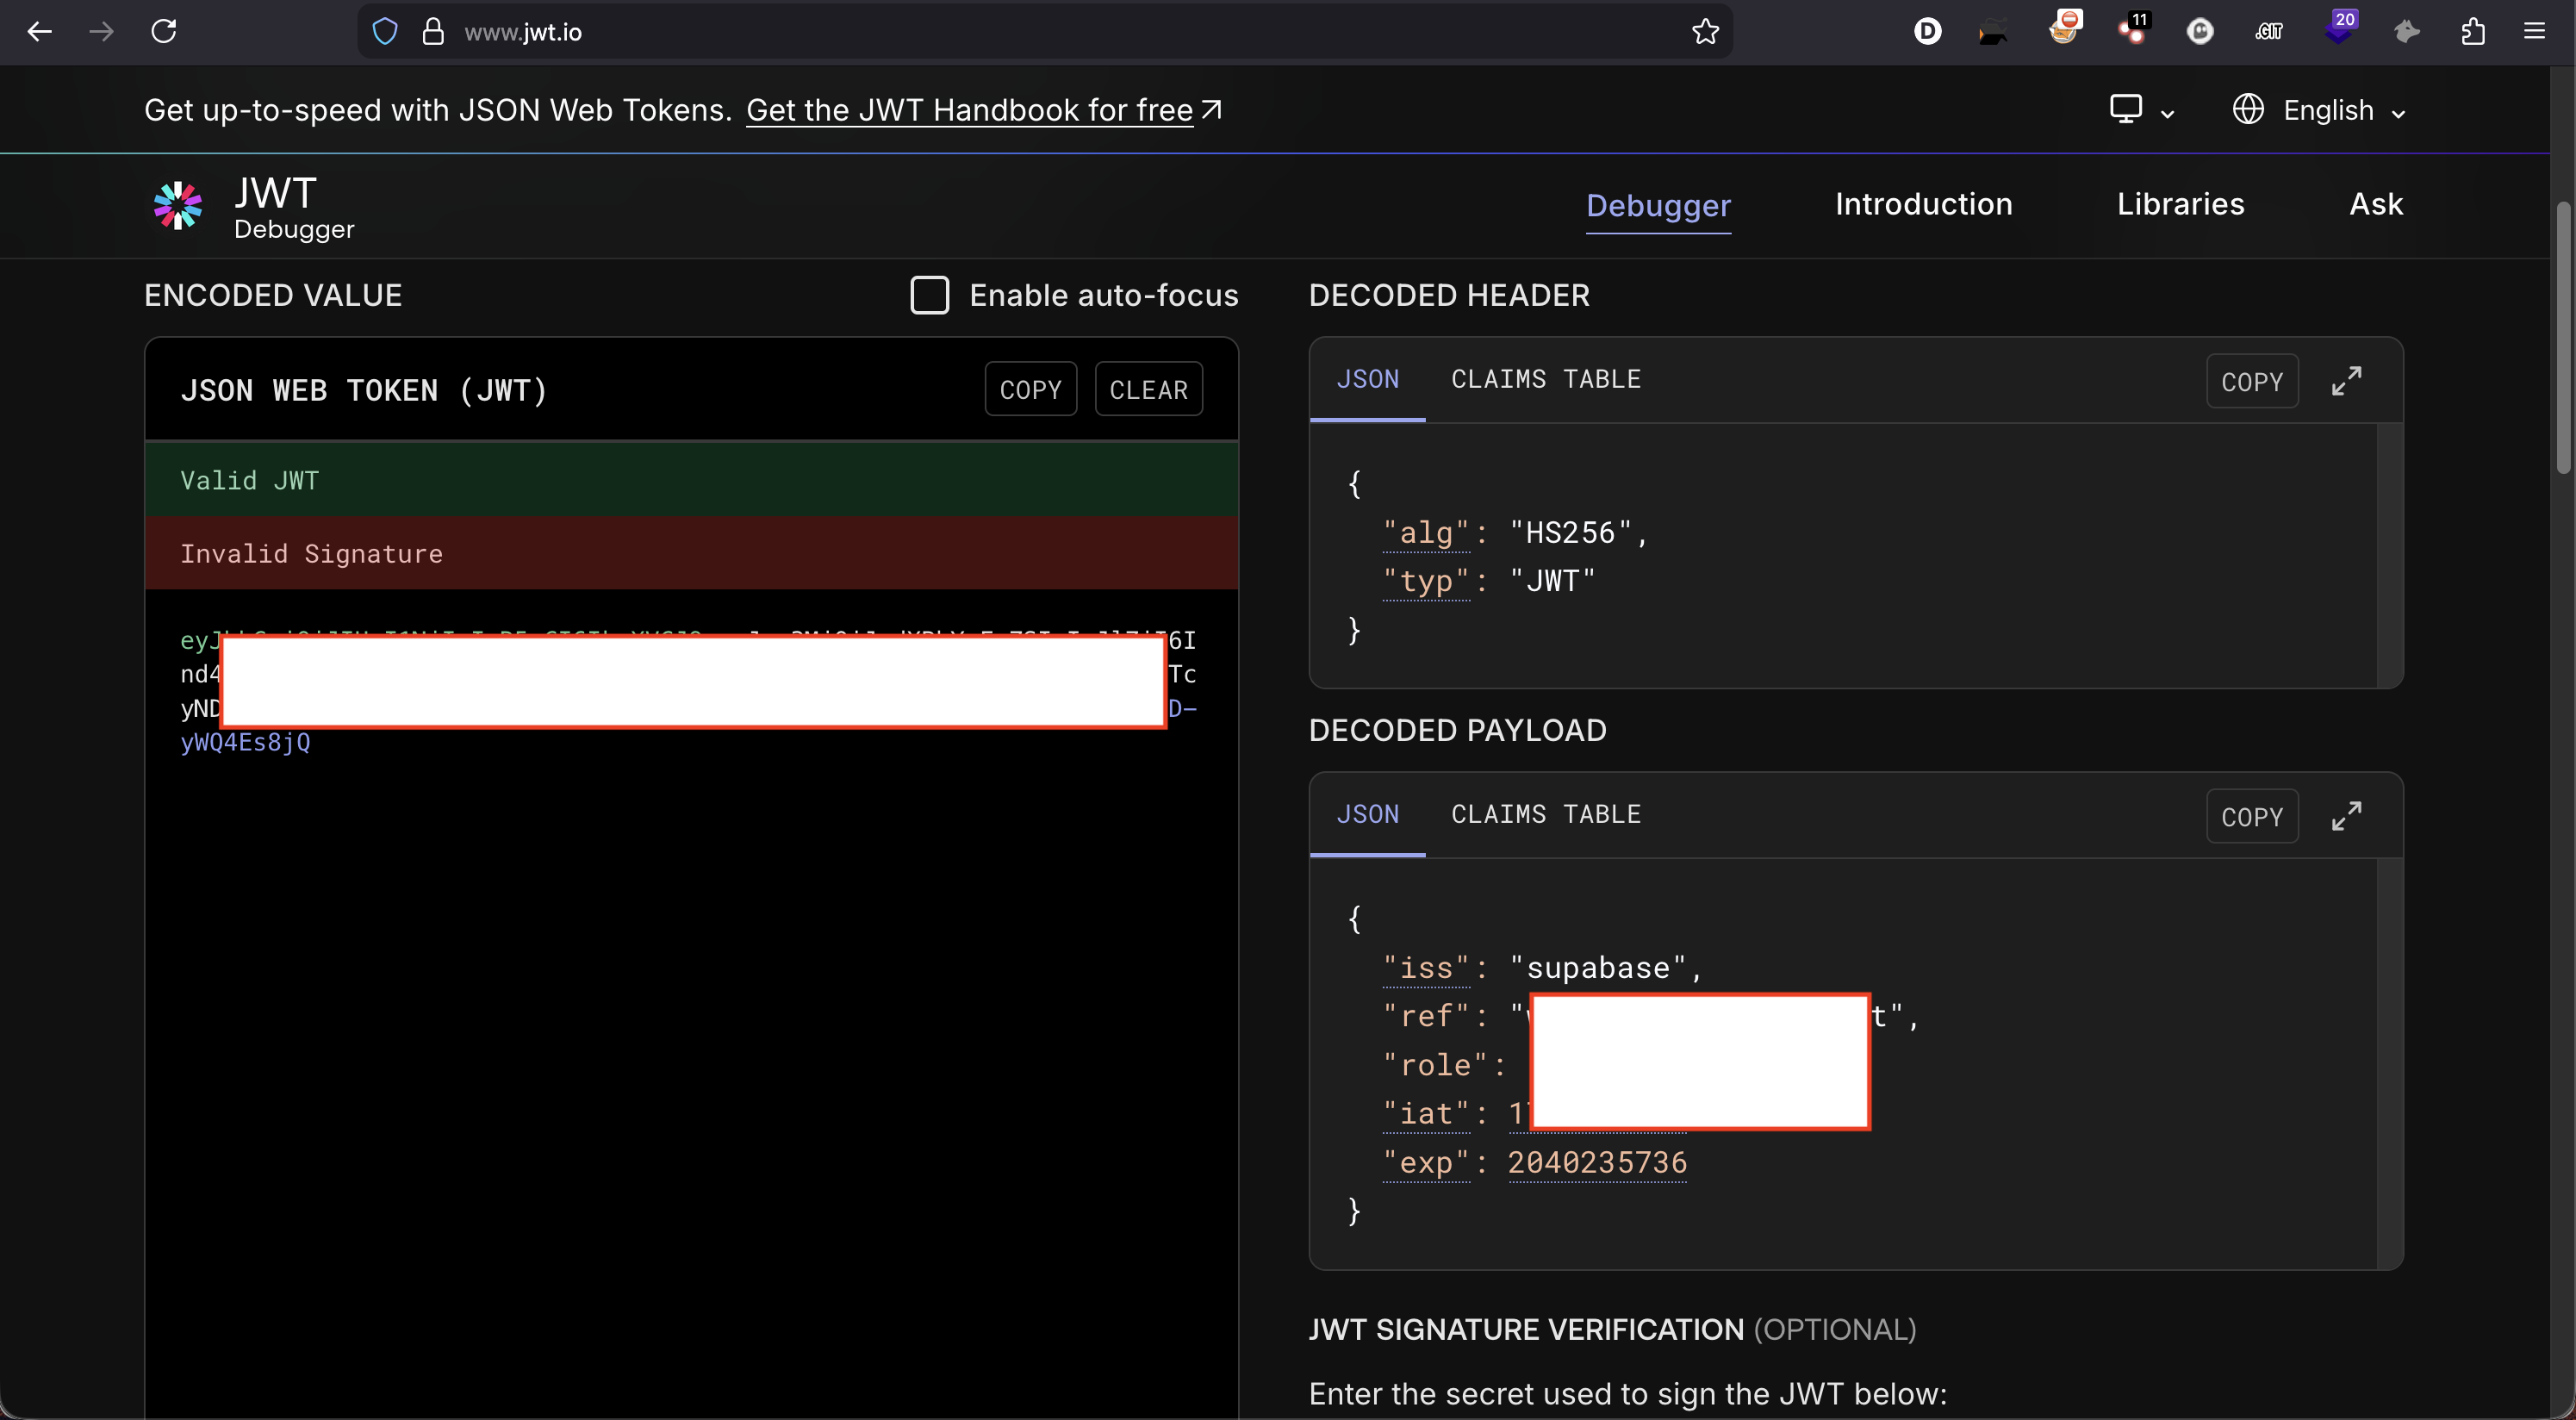The width and height of the screenshot is (2576, 1420).
Task: Open the tracking protection shield icon
Action: click(x=385, y=32)
